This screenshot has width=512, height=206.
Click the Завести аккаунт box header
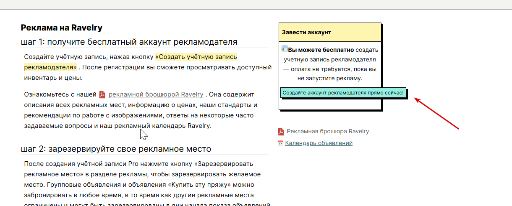[330, 32]
